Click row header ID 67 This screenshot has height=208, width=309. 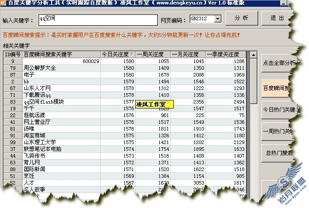[13, 88]
